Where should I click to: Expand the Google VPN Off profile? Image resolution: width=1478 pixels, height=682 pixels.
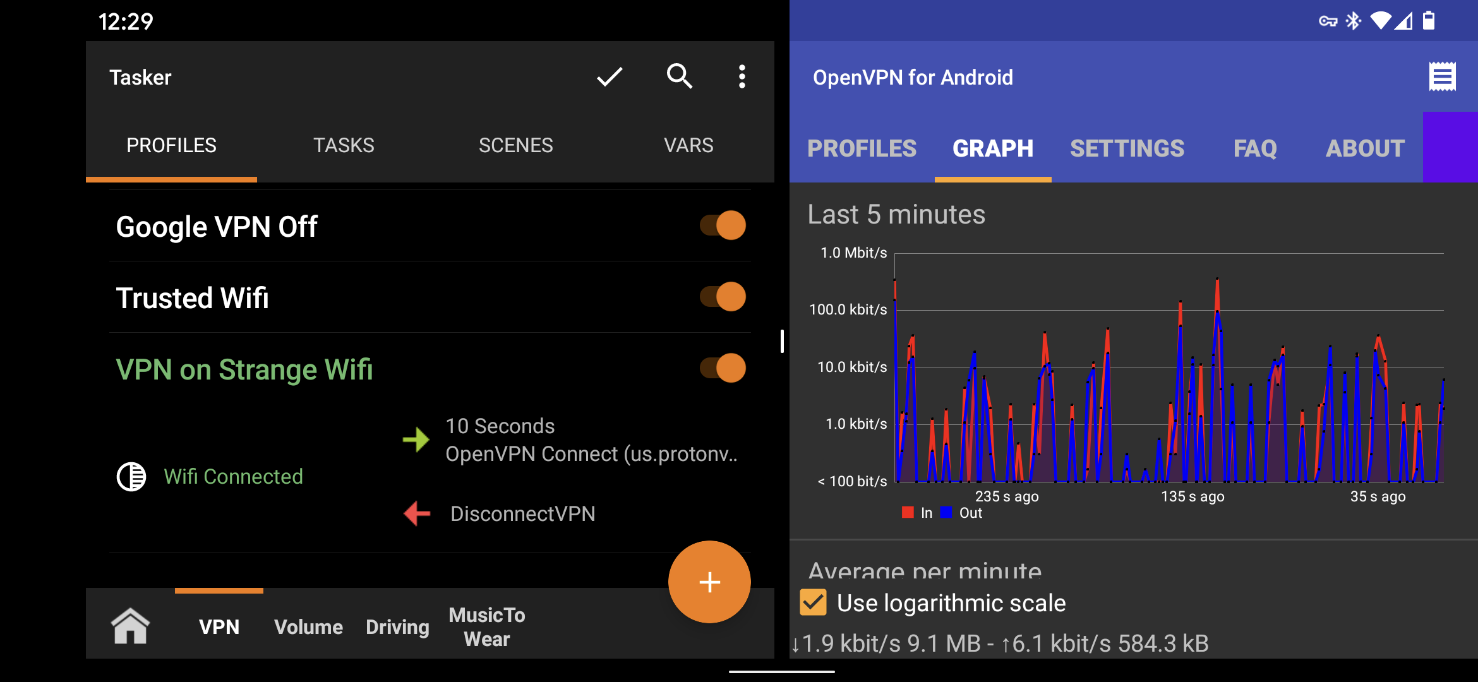pos(217,227)
